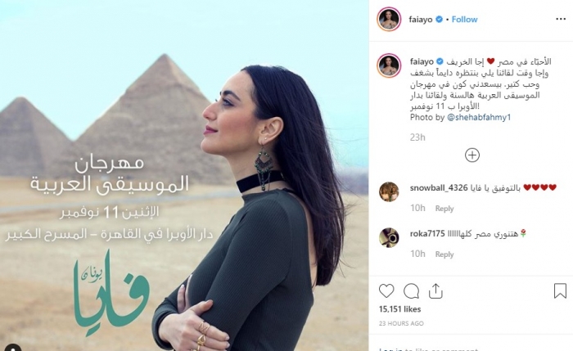This screenshot has width=573, height=351.
Task: Follow the faiayo account
Action: point(464,20)
